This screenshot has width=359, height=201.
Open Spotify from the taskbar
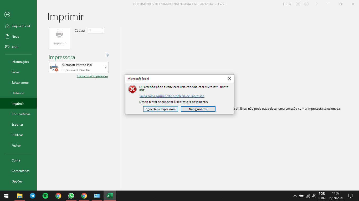click(45, 196)
